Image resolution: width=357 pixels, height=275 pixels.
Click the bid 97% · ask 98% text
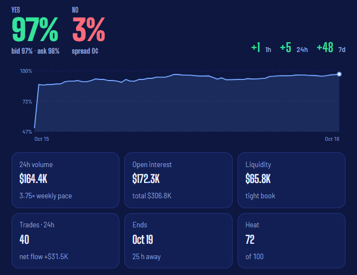[35, 51]
